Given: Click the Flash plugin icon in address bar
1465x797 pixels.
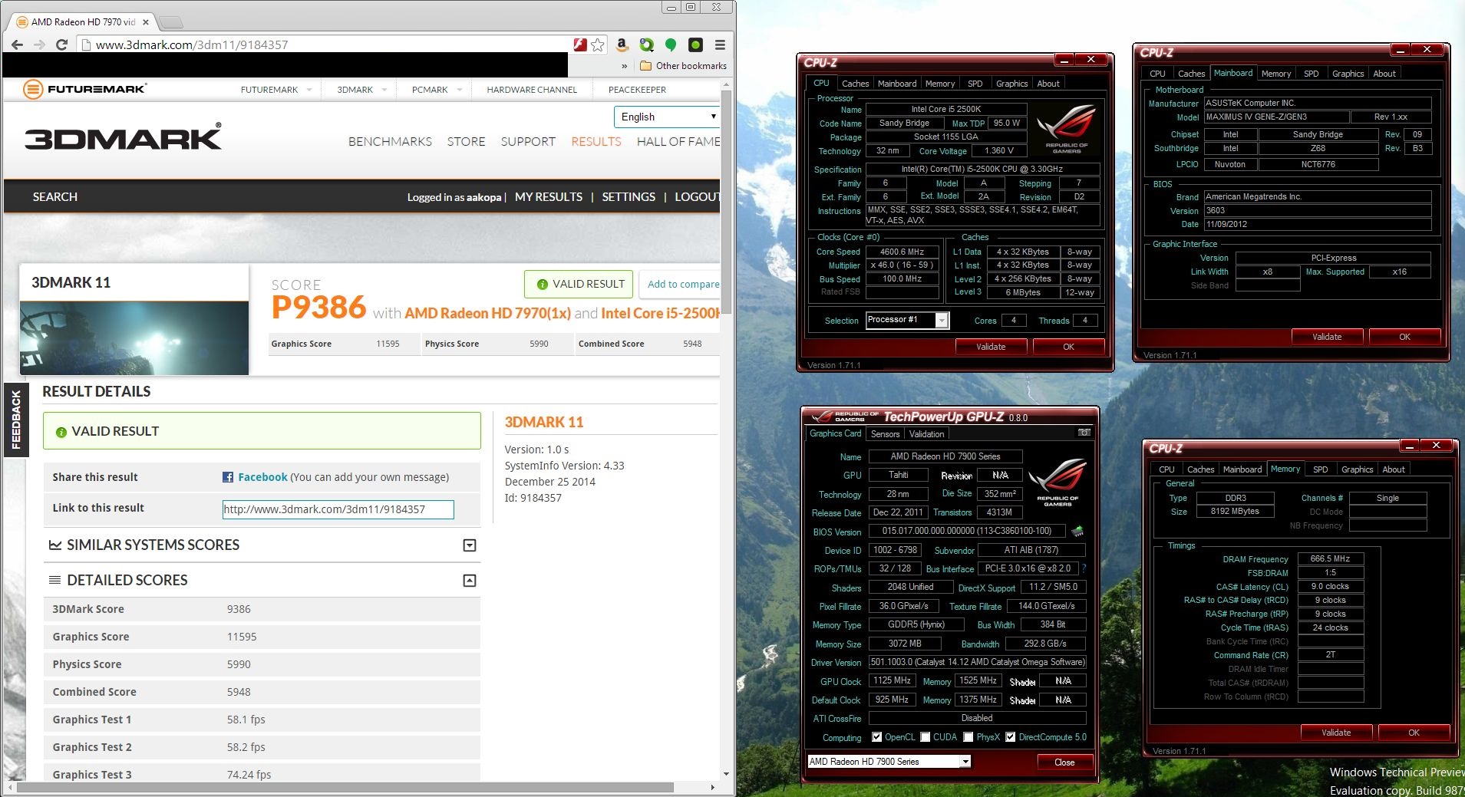Looking at the screenshot, I should (580, 44).
